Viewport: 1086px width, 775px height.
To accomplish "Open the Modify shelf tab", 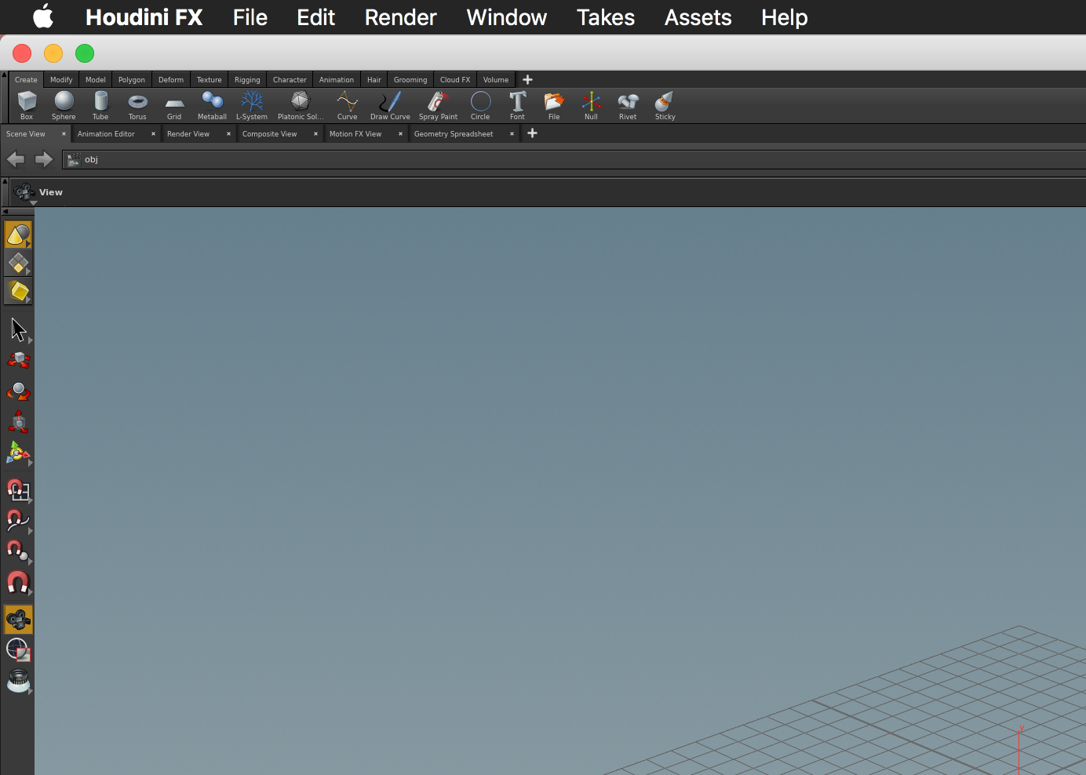I will 61,79.
